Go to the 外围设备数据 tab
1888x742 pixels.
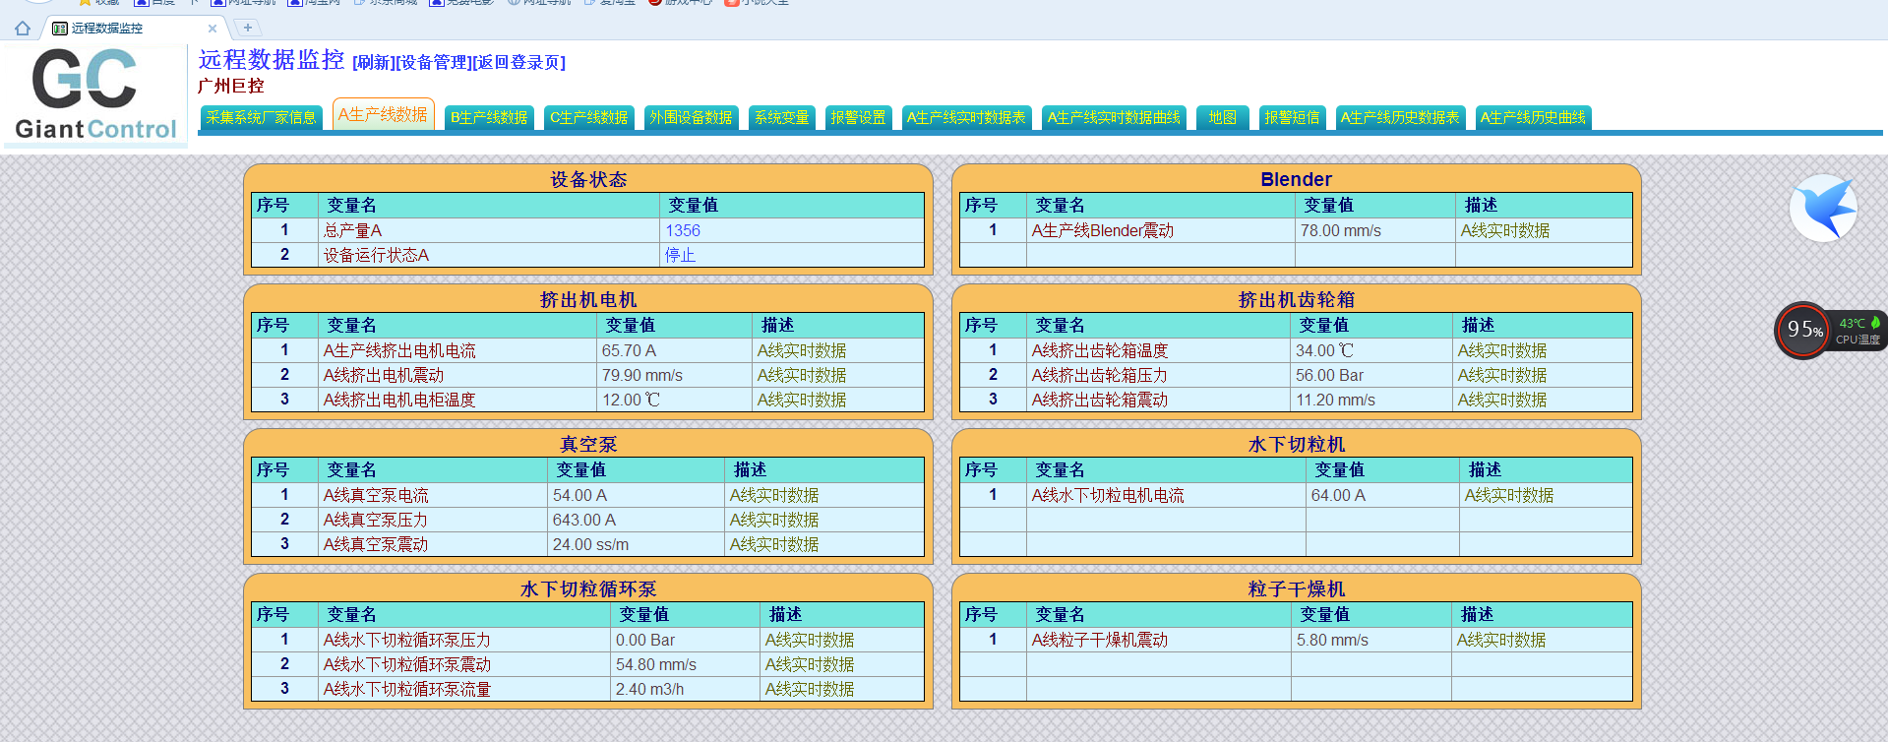click(x=691, y=118)
